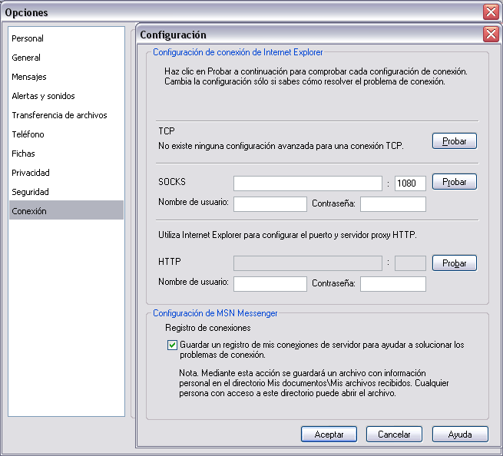Select General in the options list
Screen dimensions: 503x456
[x=66, y=58]
